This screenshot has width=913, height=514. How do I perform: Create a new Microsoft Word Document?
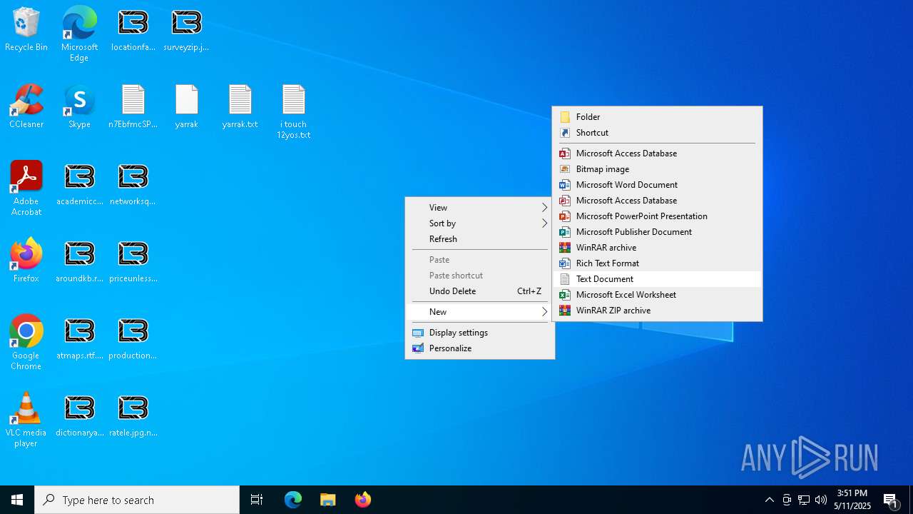pyautogui.click(x=658, y=185)
